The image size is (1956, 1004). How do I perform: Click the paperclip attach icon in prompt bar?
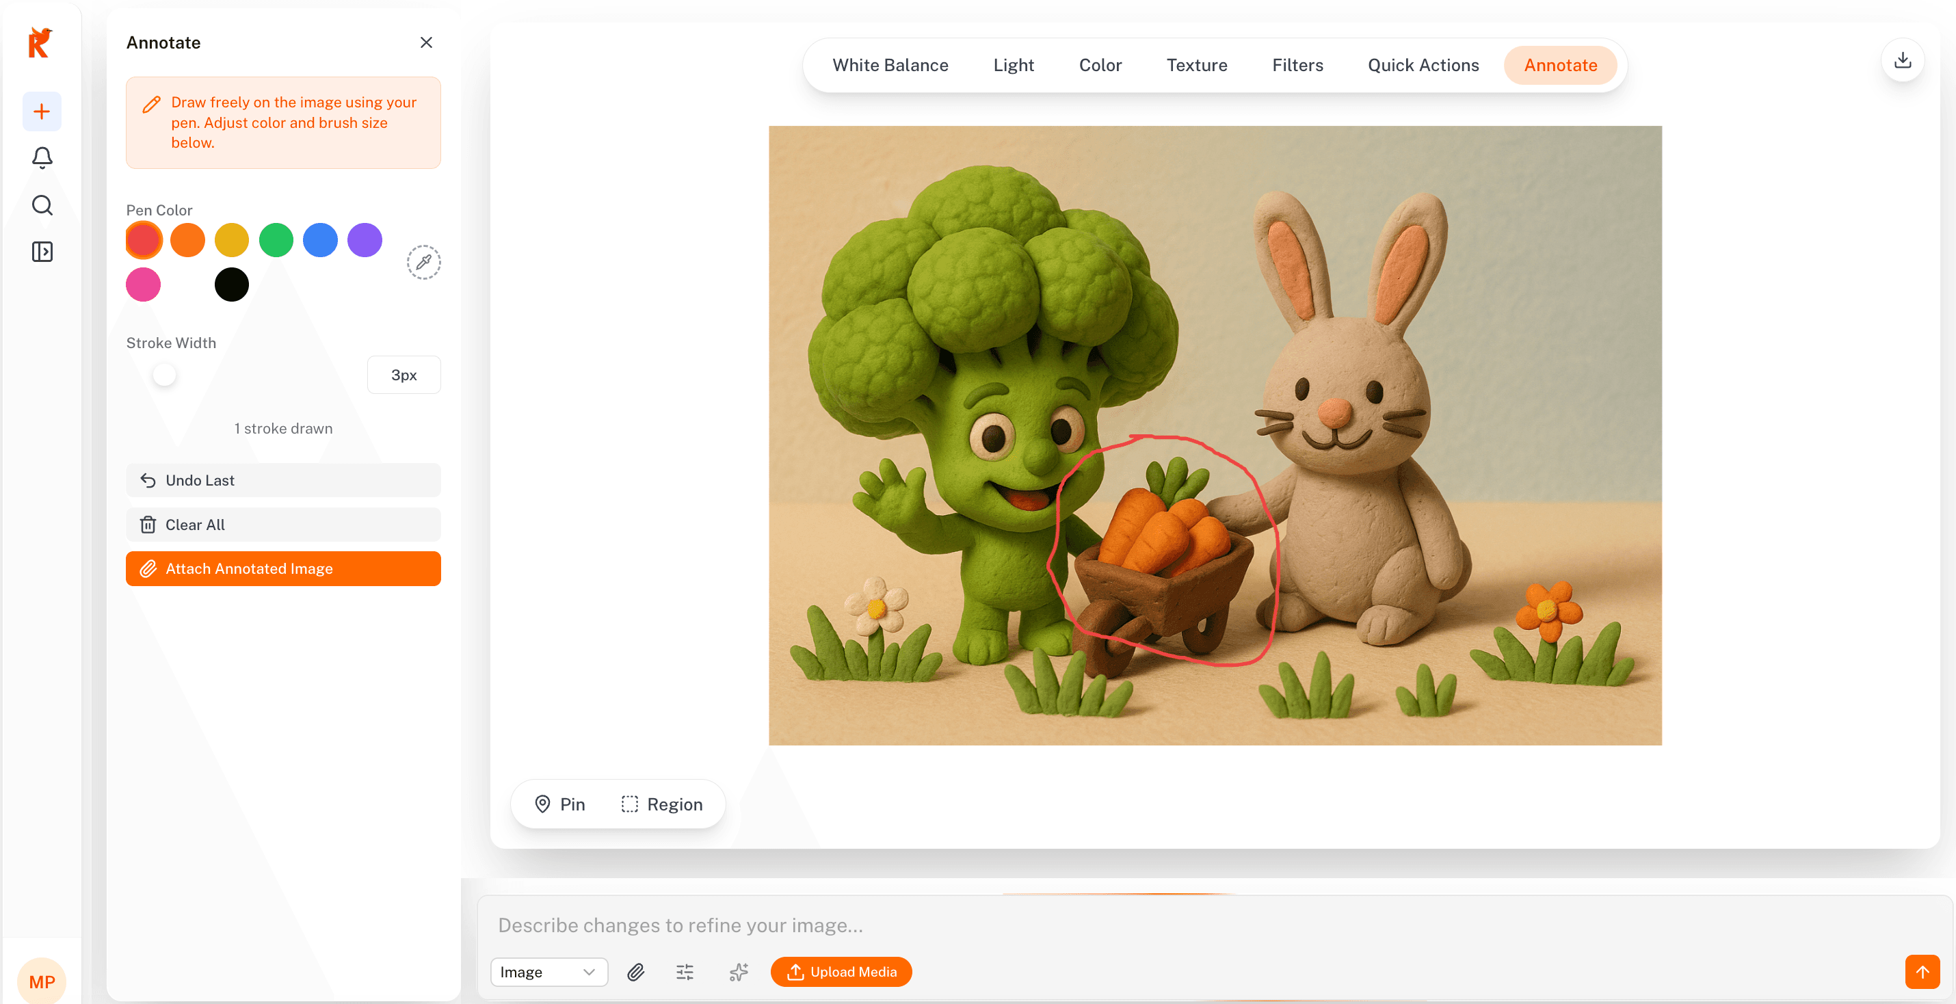pyautogui.click(x=635, y=971)
